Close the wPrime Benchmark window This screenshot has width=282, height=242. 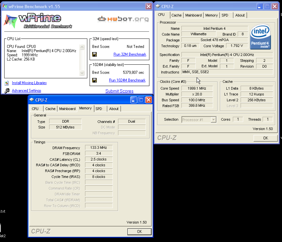coord(148,6)
